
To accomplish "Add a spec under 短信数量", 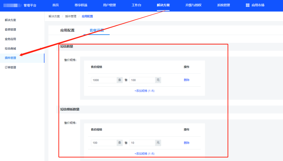I will (144, 91).
